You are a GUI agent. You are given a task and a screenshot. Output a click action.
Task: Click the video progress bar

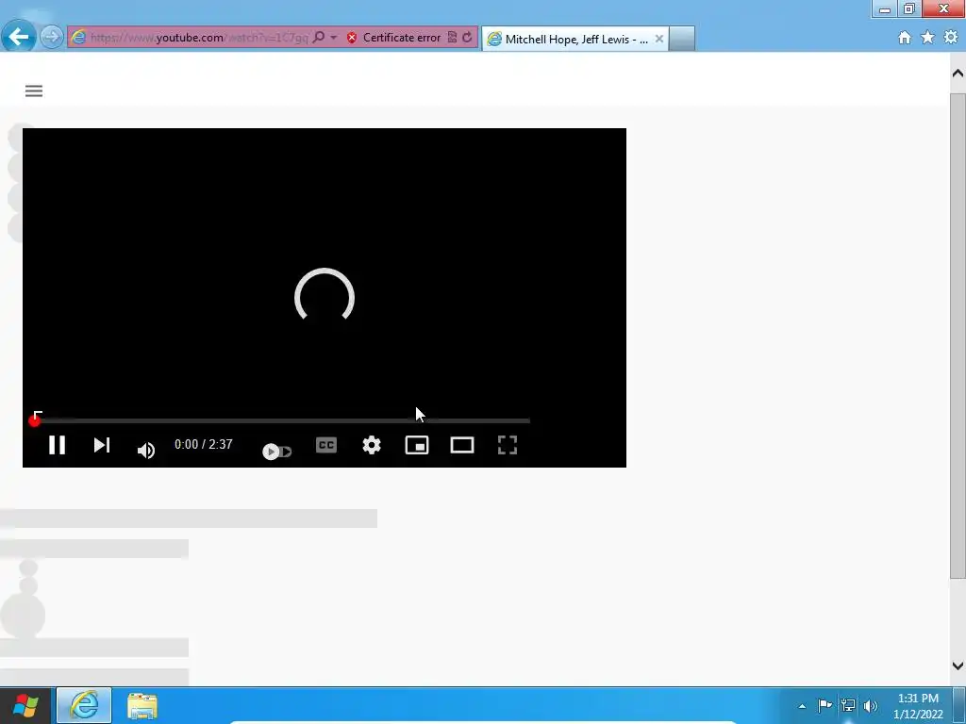282,420
